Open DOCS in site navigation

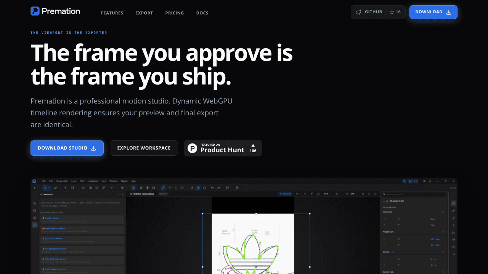[x=202, y=13]
